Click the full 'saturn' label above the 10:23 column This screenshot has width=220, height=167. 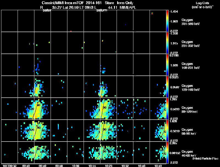(x=102, y=10)
